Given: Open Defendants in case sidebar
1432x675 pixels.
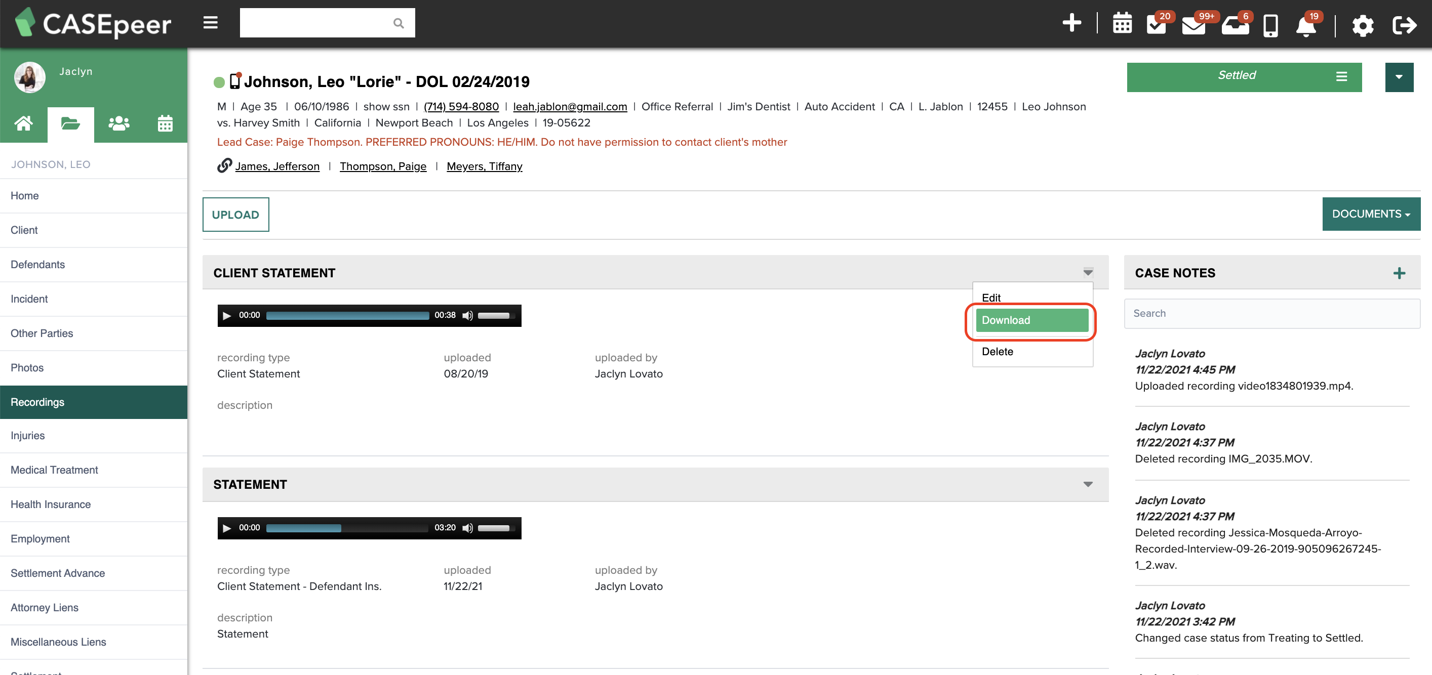Looking at the screenshot, I should coord(93,265).
